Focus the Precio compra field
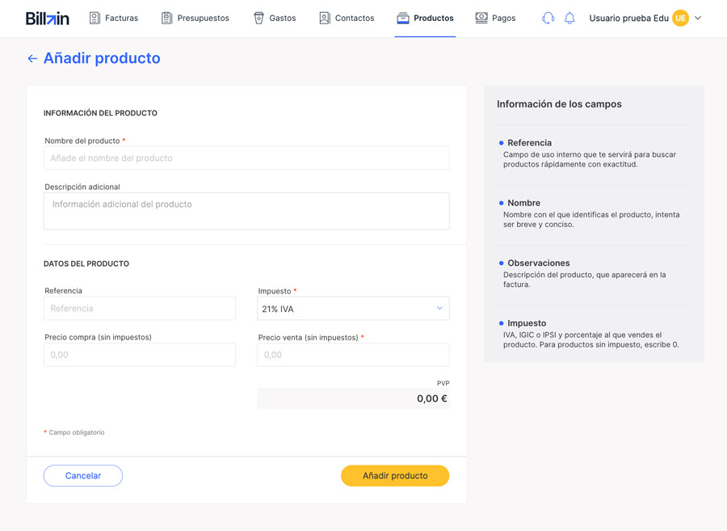The height and width of the screenshot is (531, 727). 140,355
